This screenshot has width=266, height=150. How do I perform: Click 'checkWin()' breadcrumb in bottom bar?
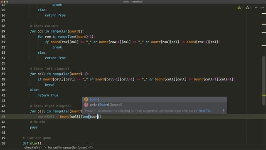click(33, 147)
